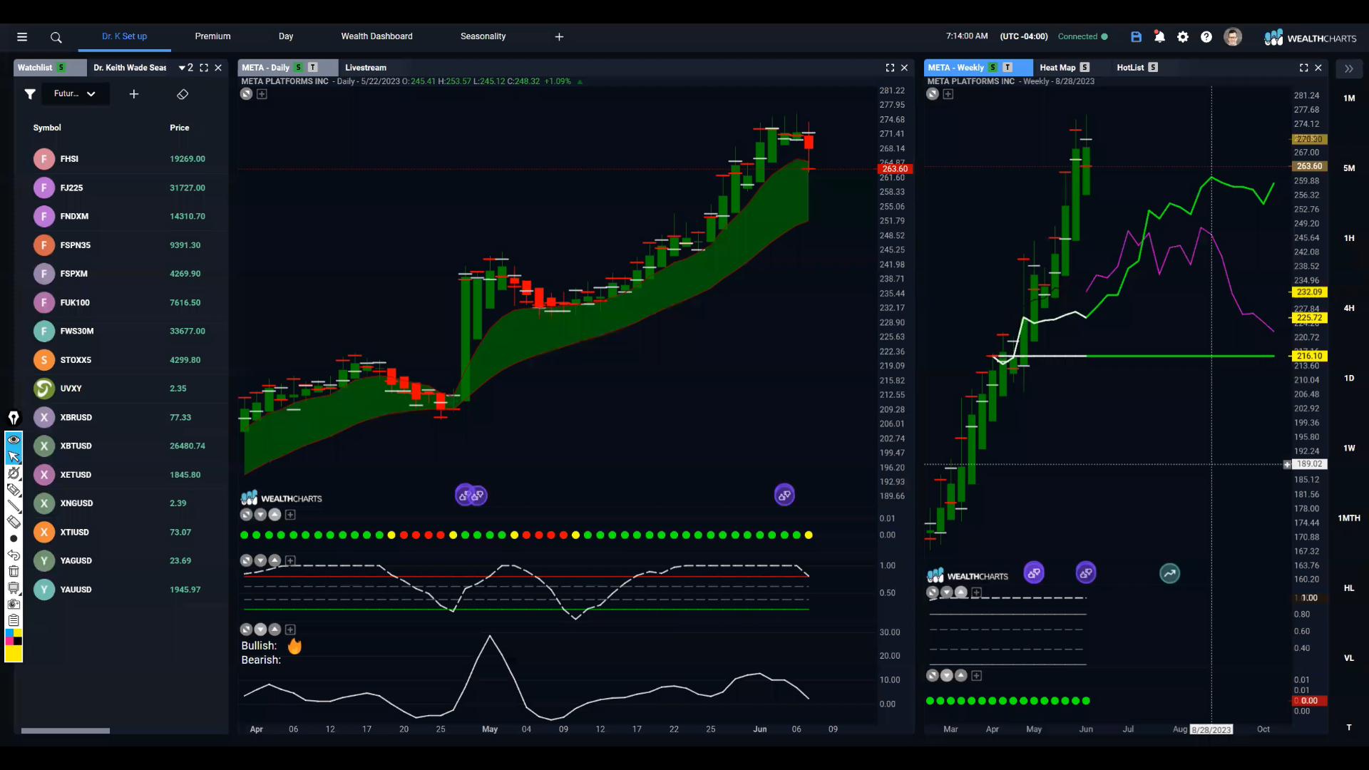Move Bullish/Bearish pane down on daily chart
Image resolution: width=1369 pixels, height=770 pixels.
[260, 630]
